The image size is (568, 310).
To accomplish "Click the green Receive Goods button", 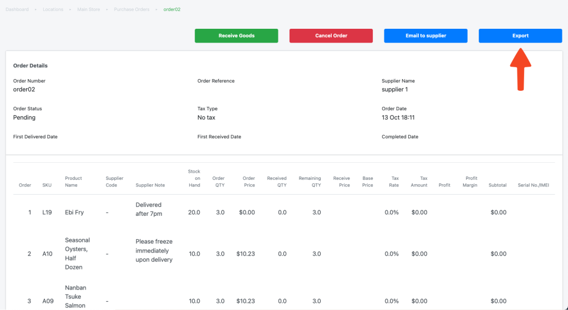I will [236, 35].
